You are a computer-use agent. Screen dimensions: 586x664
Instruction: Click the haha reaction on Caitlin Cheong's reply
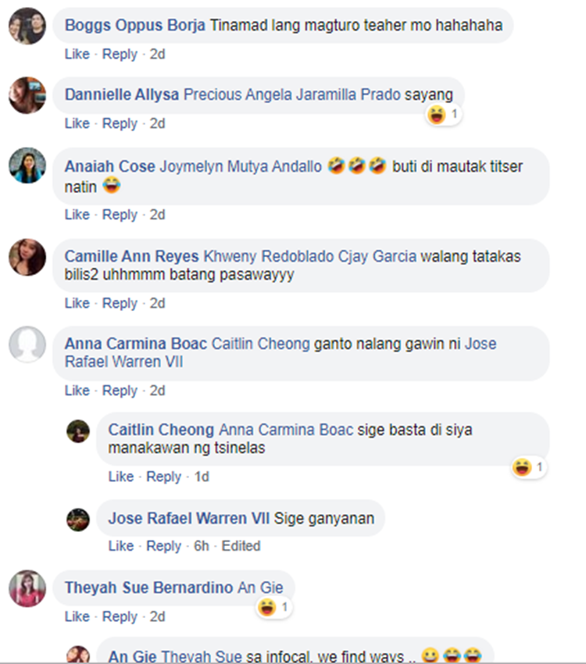click(x=528, y=467)
